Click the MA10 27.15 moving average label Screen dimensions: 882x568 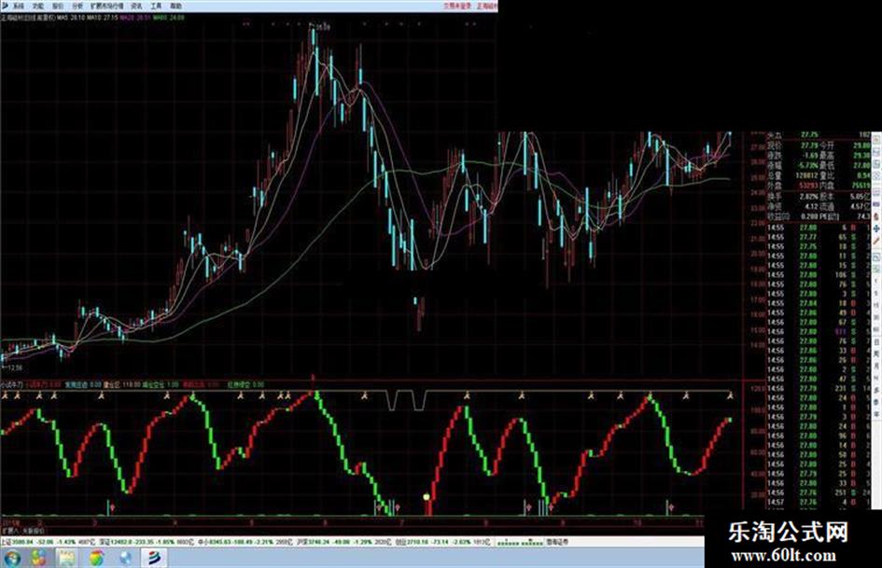[x=103, y=18]
